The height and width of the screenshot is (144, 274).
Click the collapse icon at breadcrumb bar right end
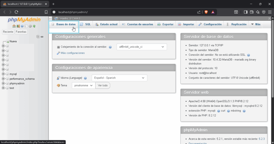[x=269, y=18]
